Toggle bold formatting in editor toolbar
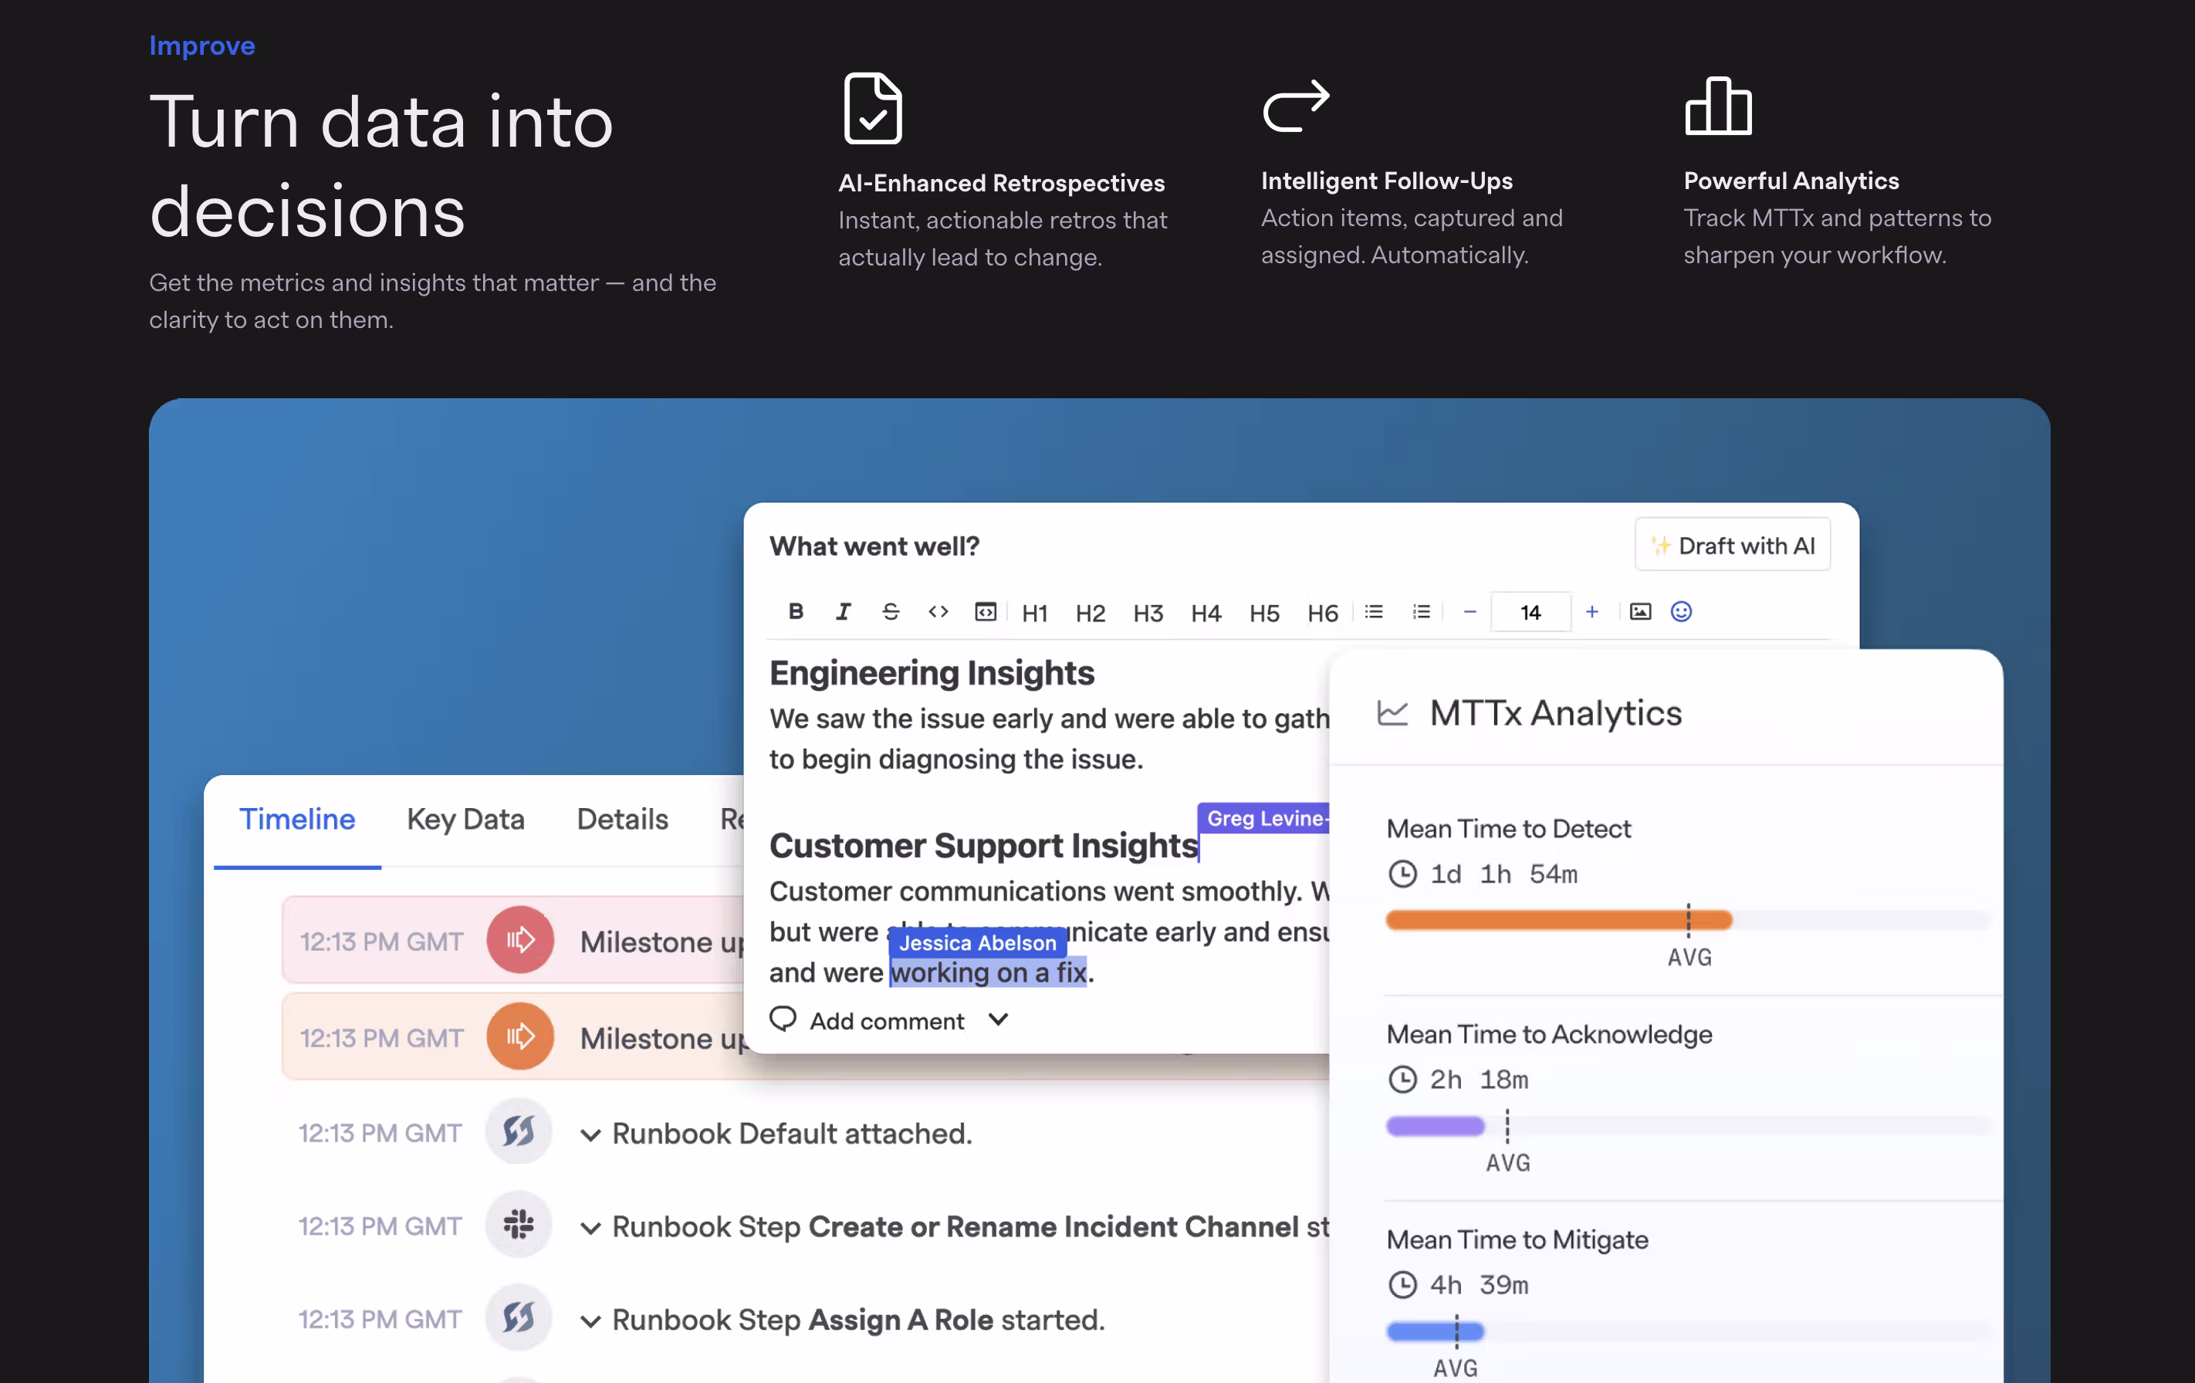2195x1383 pixels. [796, 612]
